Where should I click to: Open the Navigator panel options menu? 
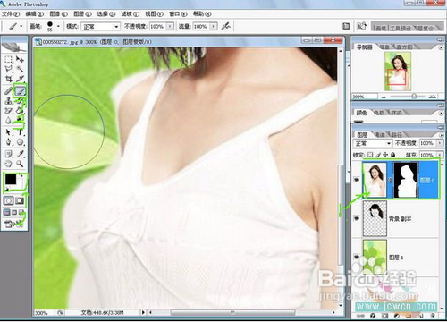pyautogui.click(x=441, y=47)
